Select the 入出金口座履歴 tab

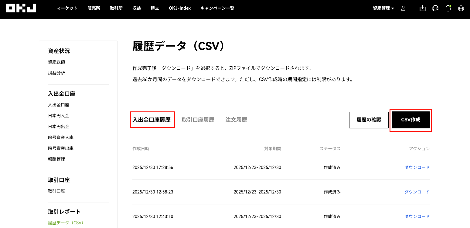point(152,120)
